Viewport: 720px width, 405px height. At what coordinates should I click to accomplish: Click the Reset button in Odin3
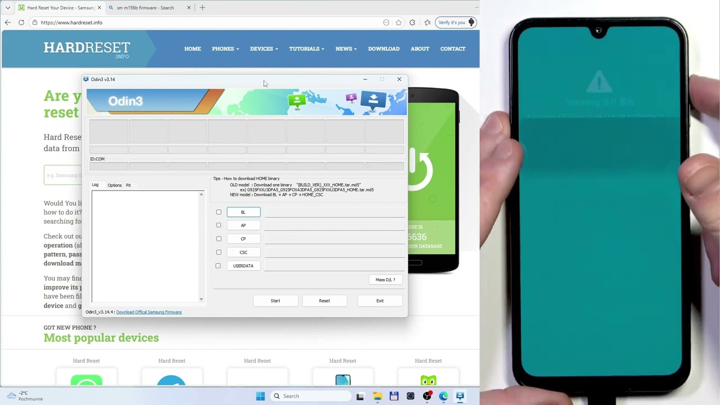click(325, 301)
